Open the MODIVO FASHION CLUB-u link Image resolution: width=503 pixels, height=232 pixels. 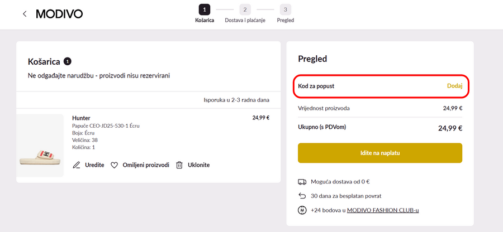(383, 210)
